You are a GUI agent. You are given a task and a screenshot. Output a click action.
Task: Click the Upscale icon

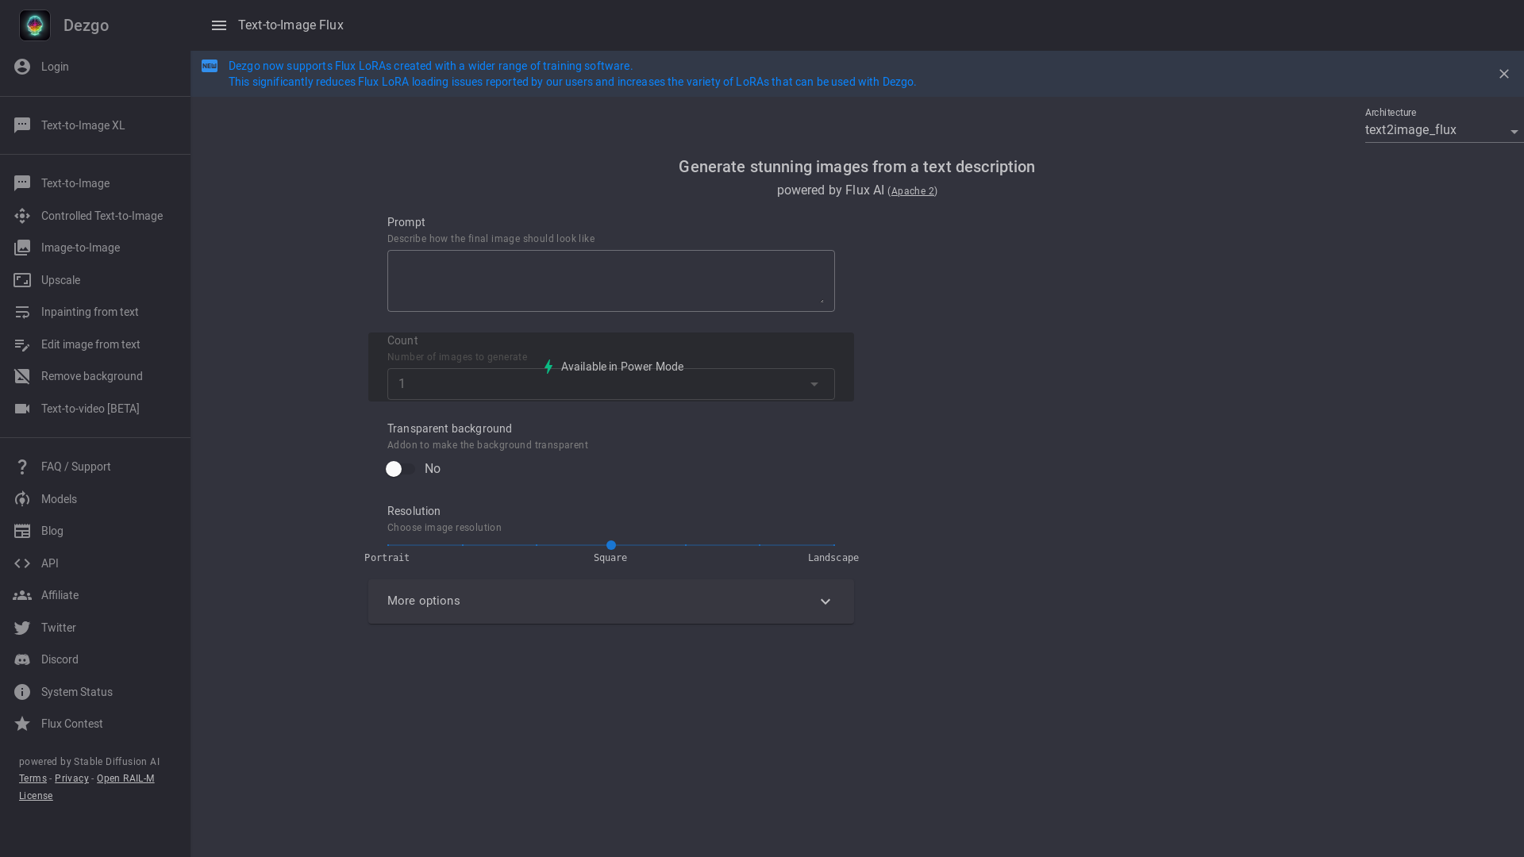pos(22,280)
